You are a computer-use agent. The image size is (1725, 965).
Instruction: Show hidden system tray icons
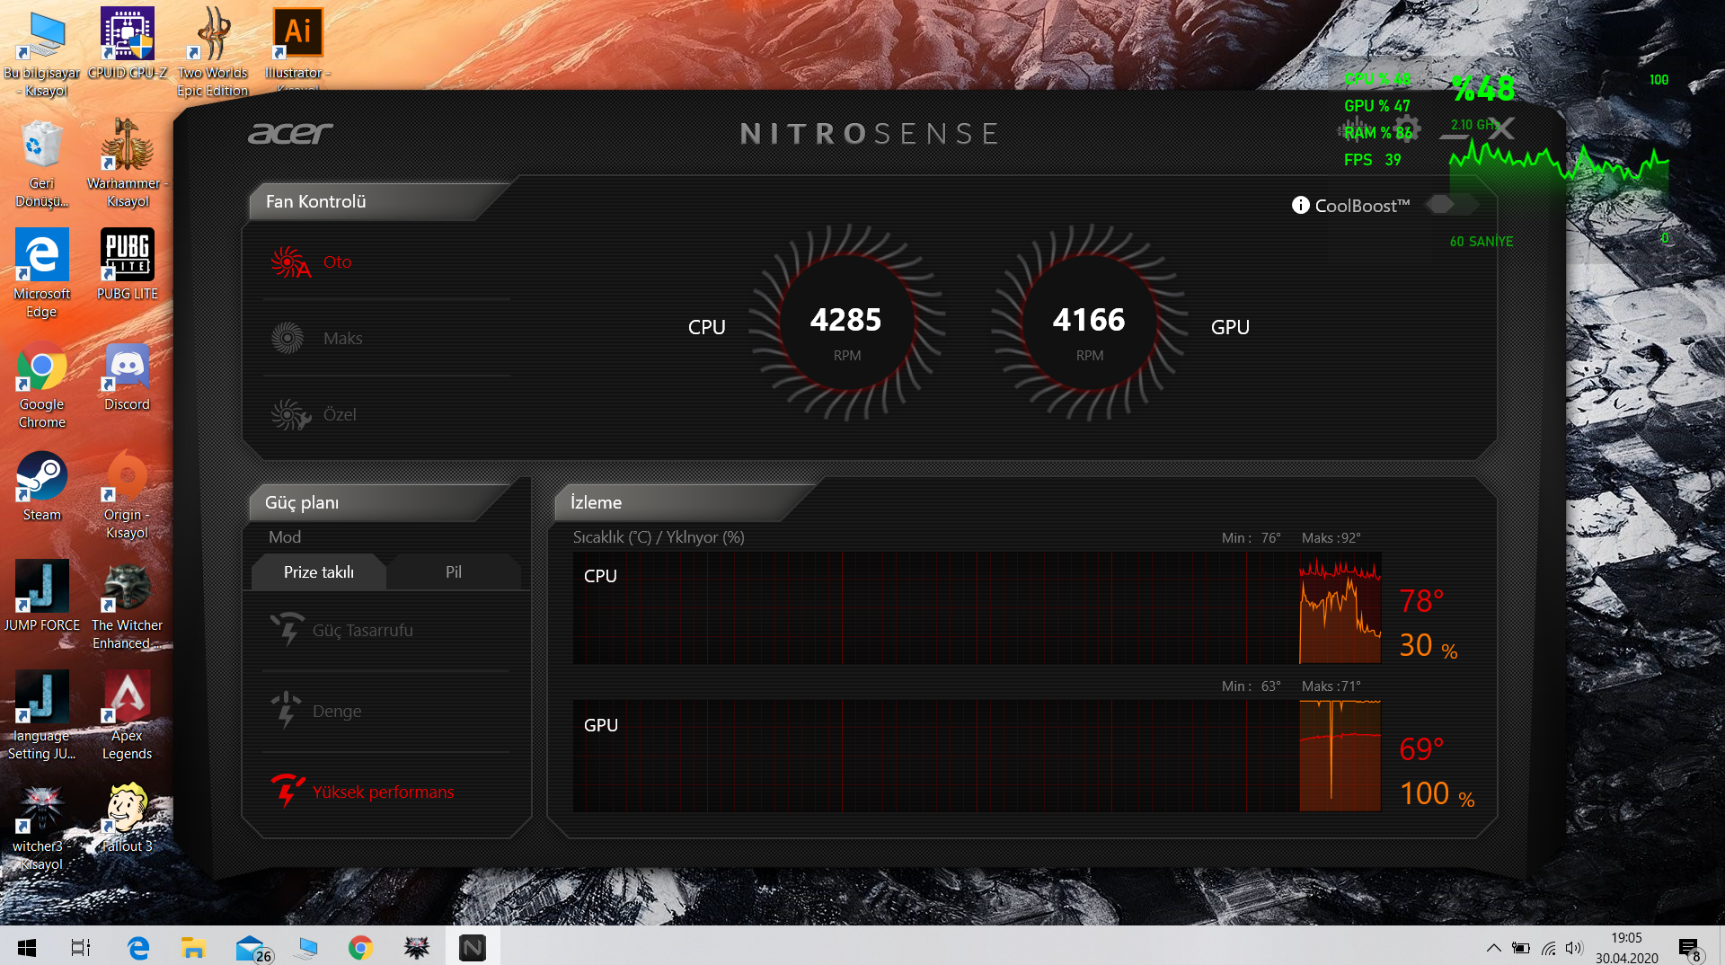tap(1493, 948)
